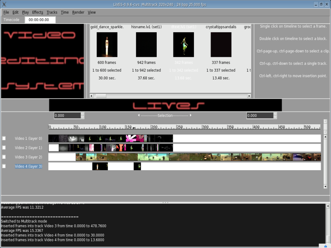Toggle the Video 1 (layer 0) checkbox
The image size is (331, 248).
click(x=4, y=138)
